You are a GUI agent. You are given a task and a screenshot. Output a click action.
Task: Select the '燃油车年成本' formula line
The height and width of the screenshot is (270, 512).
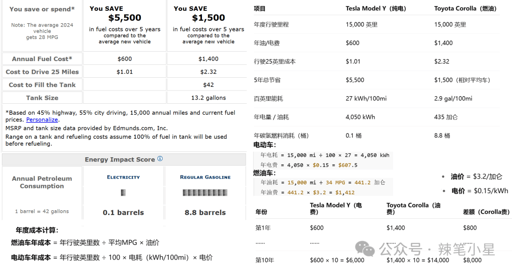(x=85, y=243)
